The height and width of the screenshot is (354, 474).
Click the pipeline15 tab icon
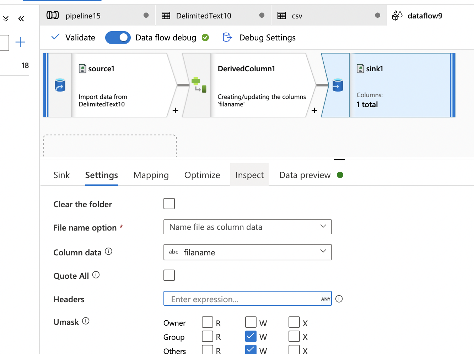(x=53, y=15)
